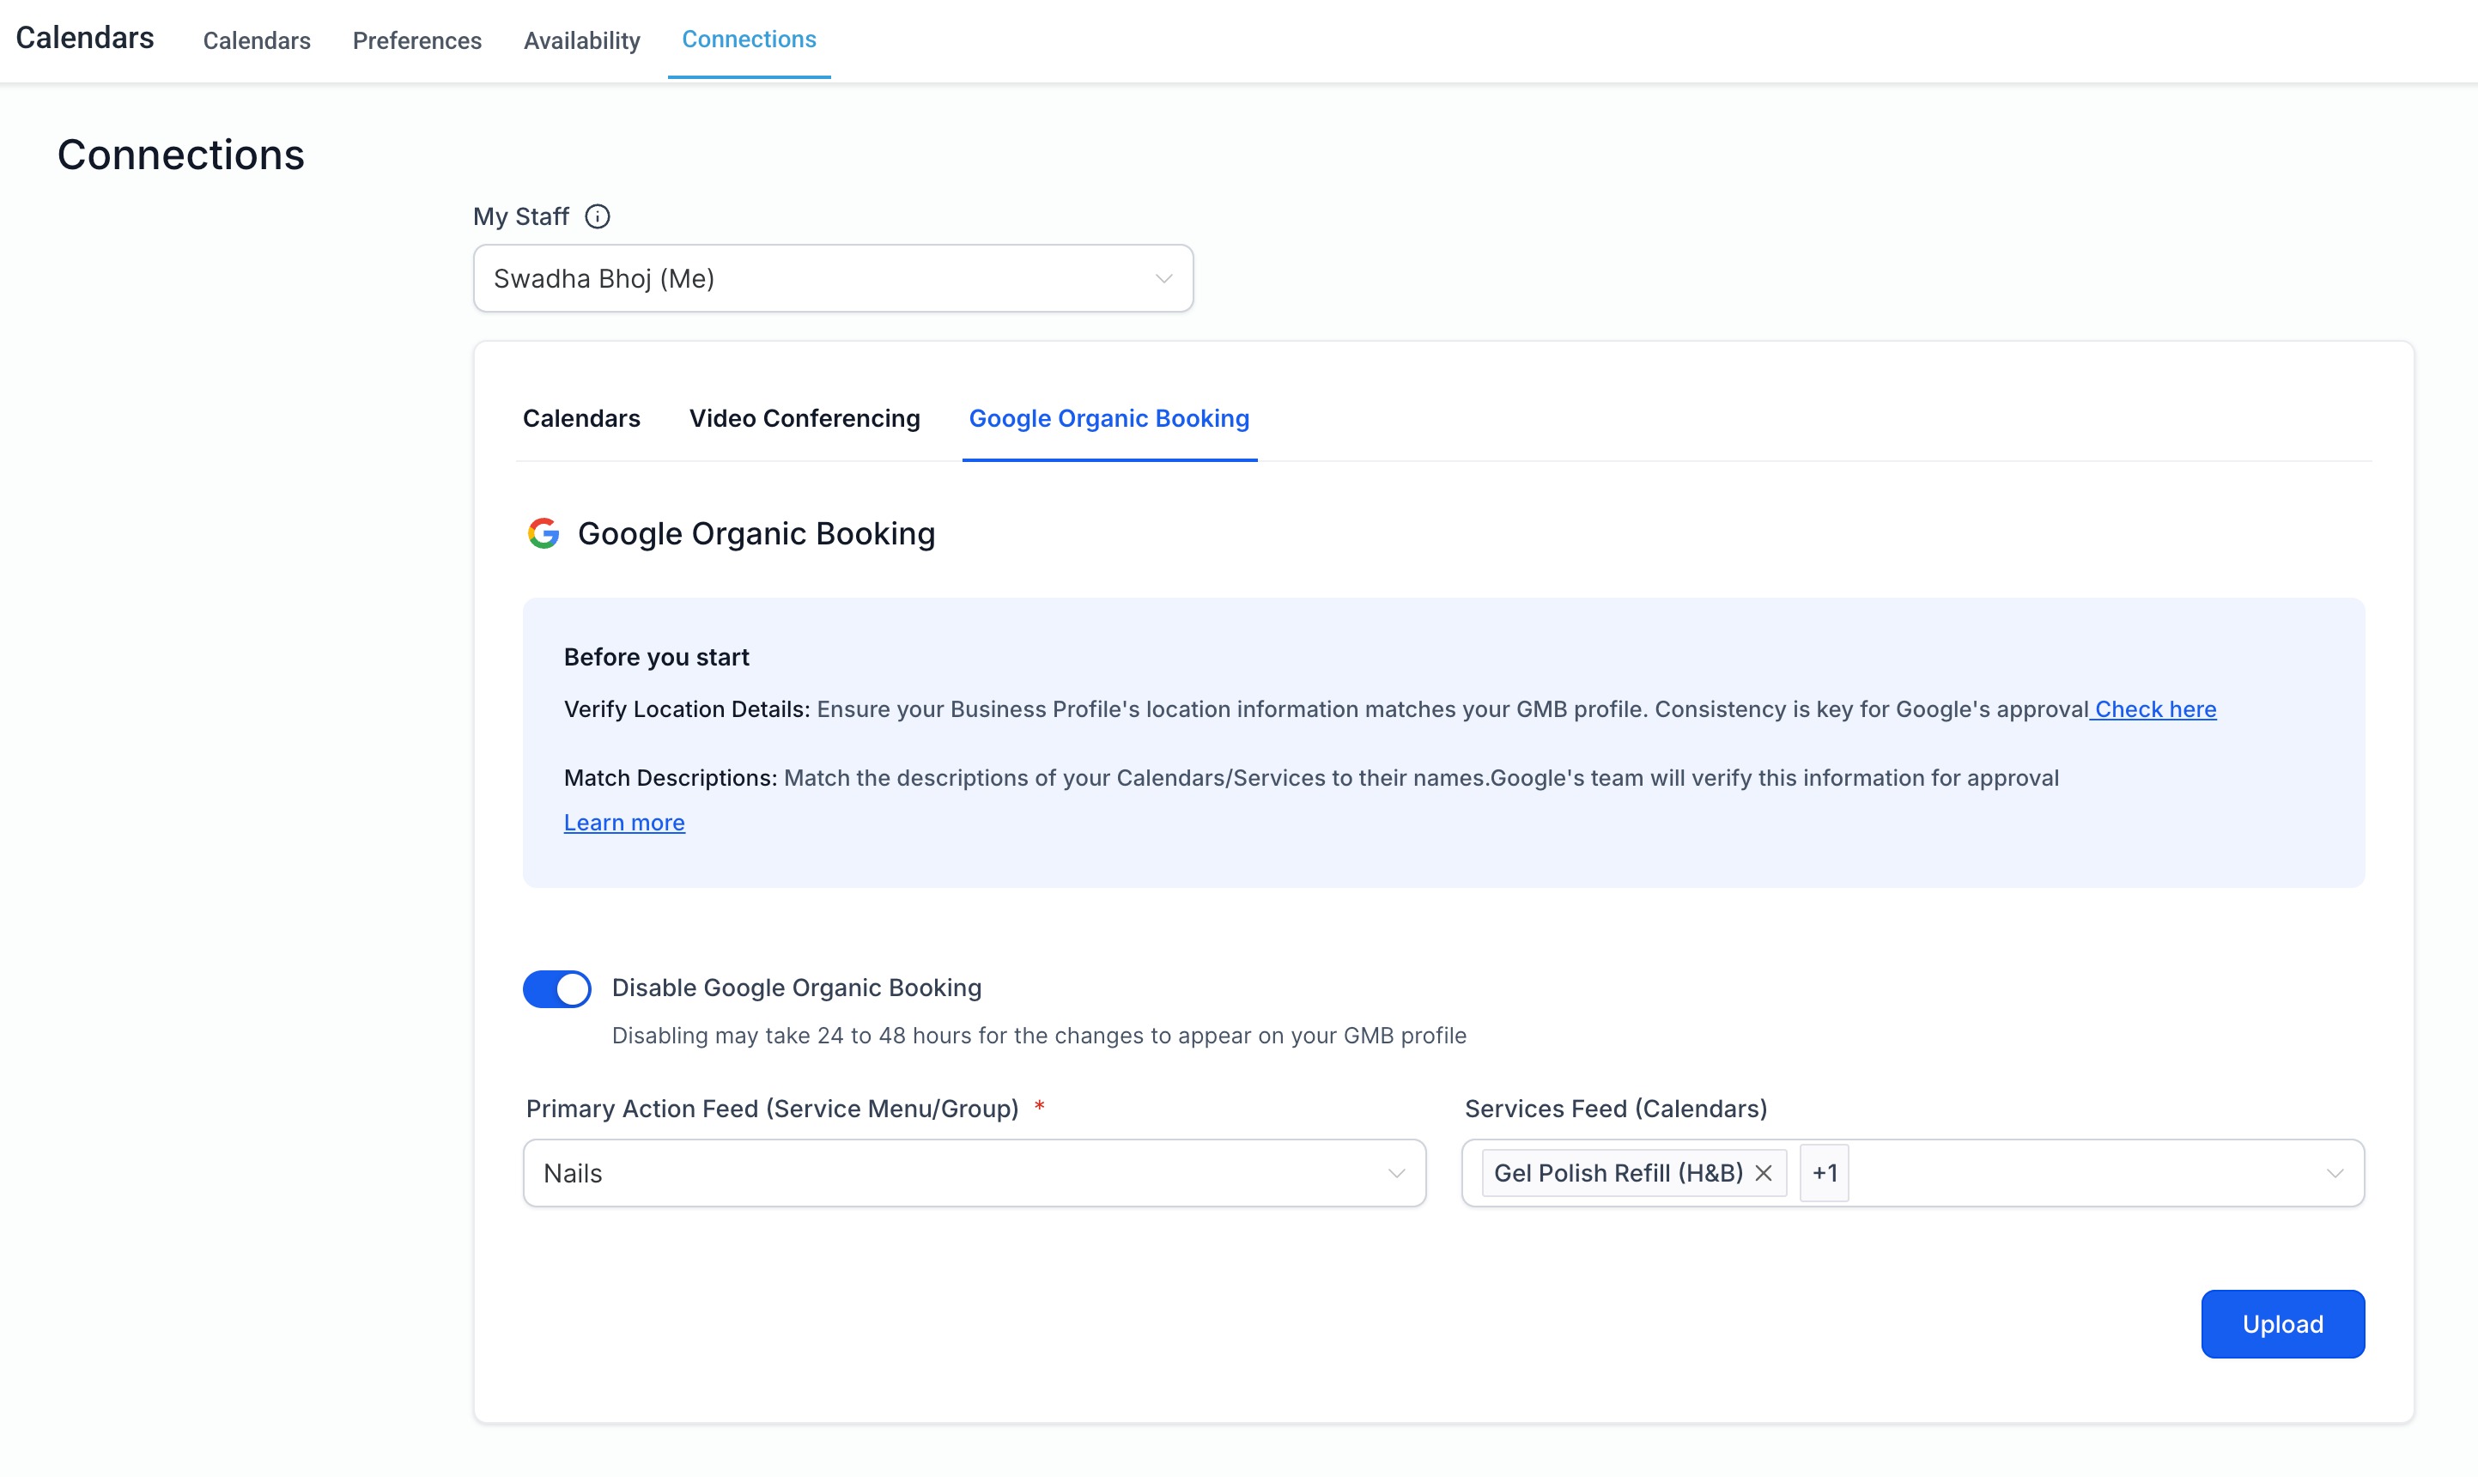Expand the Primary Action Feed dropdown
Screen dimensions: 2478x1477
coord(975,1173)
